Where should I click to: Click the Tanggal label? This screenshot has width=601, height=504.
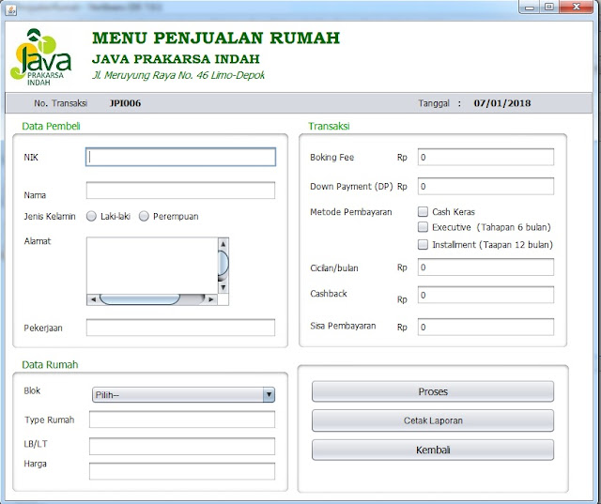434,103
